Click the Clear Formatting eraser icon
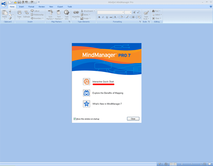Viewport: 213px width, 166px height. (139, 17)
